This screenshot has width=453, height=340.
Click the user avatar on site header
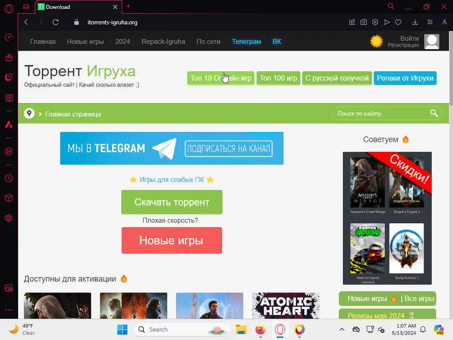(x=432, y=41)
